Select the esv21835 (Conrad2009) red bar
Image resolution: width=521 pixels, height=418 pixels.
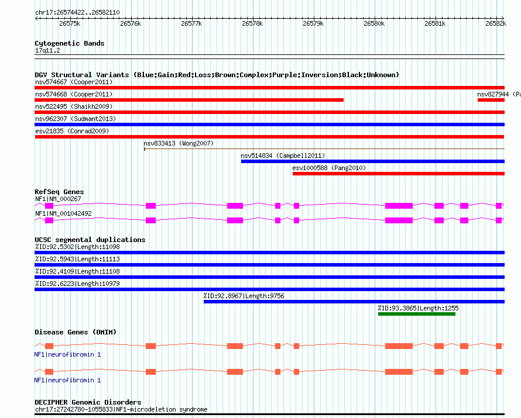[269, 137]
